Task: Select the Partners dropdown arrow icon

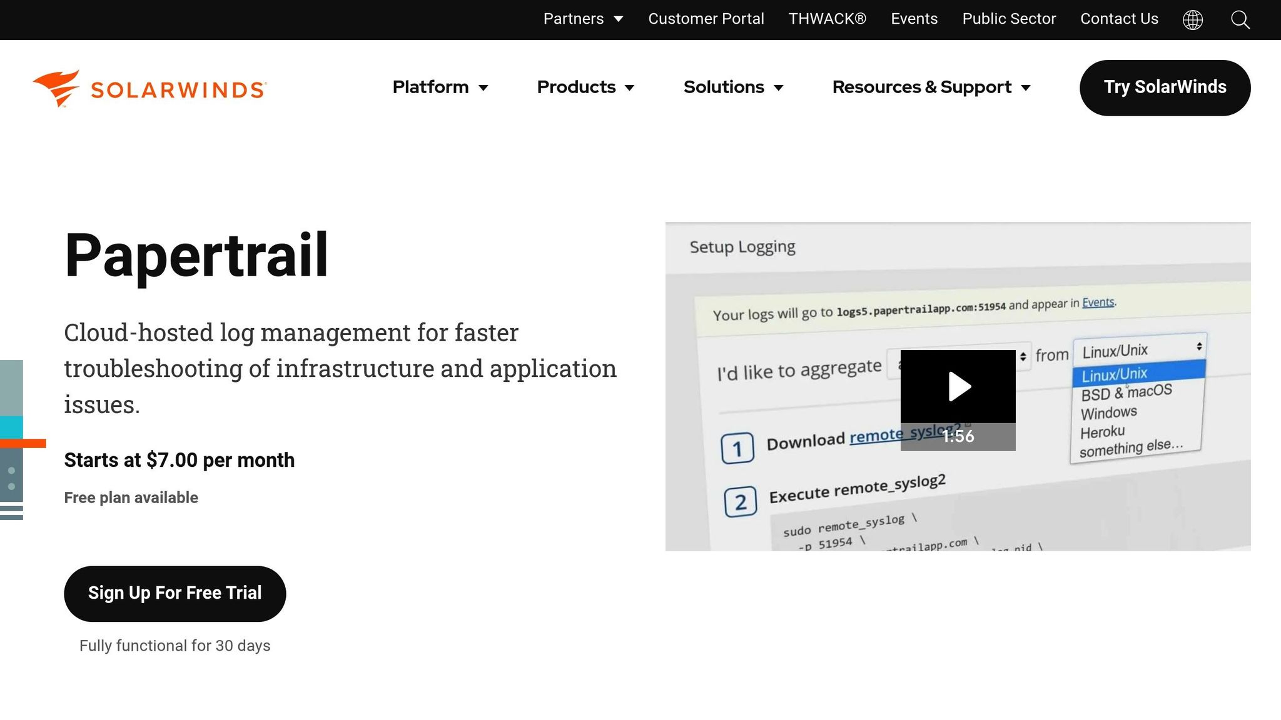Action: 618,19
